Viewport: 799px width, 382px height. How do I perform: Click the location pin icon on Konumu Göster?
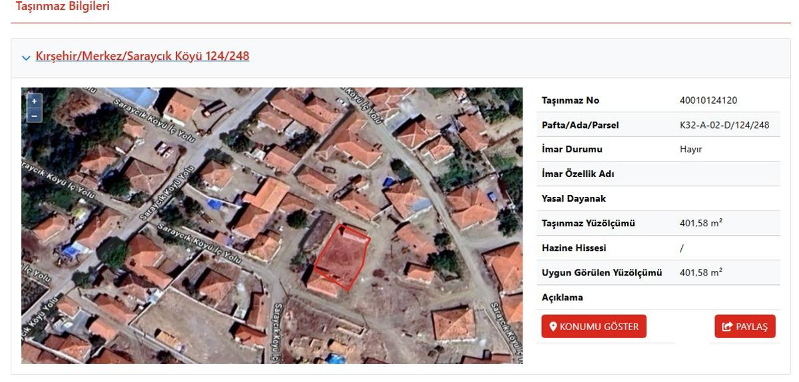click(553, 327)
